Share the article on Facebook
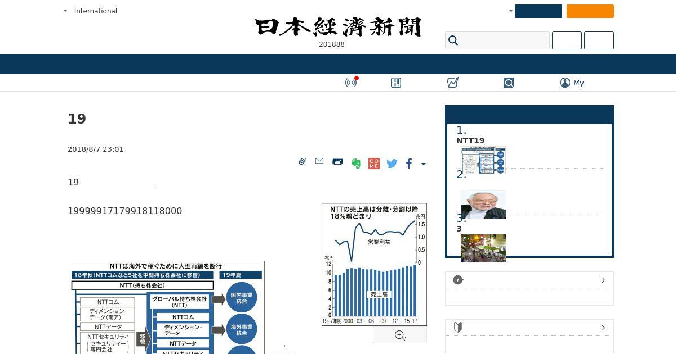This screenshot has width=676, height=354. point(409,164)
